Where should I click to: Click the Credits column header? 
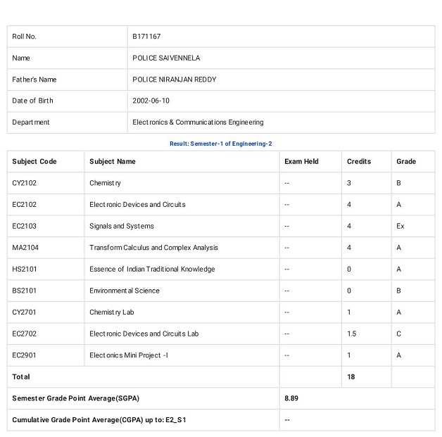[359, 161]
